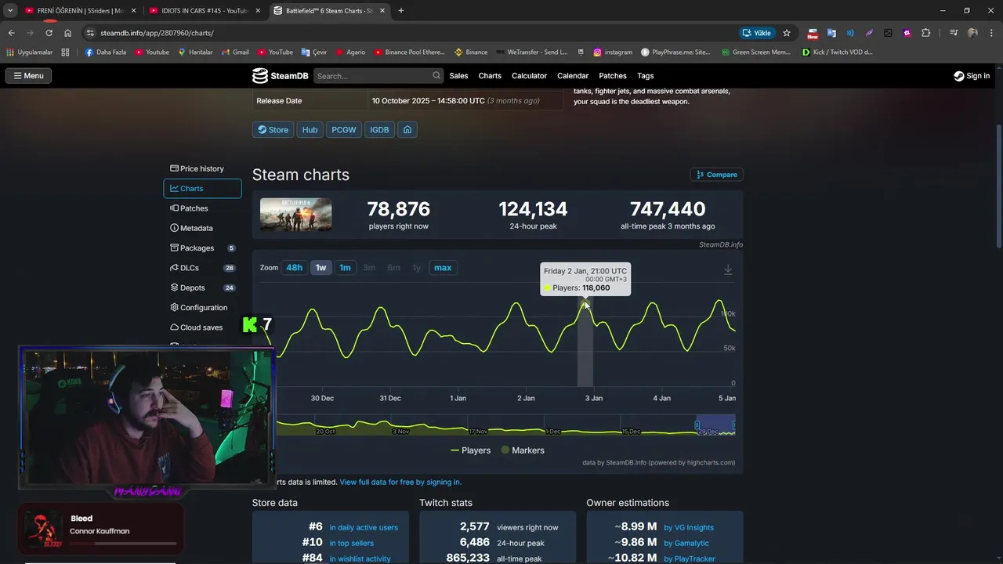The width and height of the screenshot is (1003, 564).
Task: Open DLCs in the sidebar
Action: click(202, 268)
